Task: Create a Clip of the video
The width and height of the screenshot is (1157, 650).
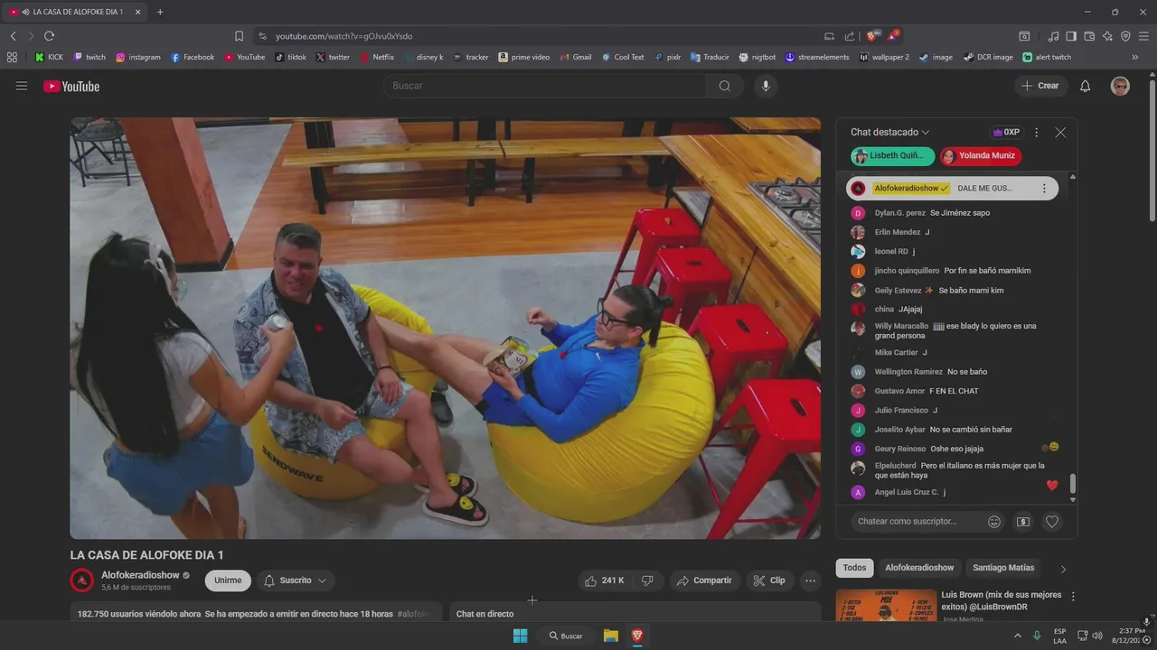Action: [x=769, y=580]
